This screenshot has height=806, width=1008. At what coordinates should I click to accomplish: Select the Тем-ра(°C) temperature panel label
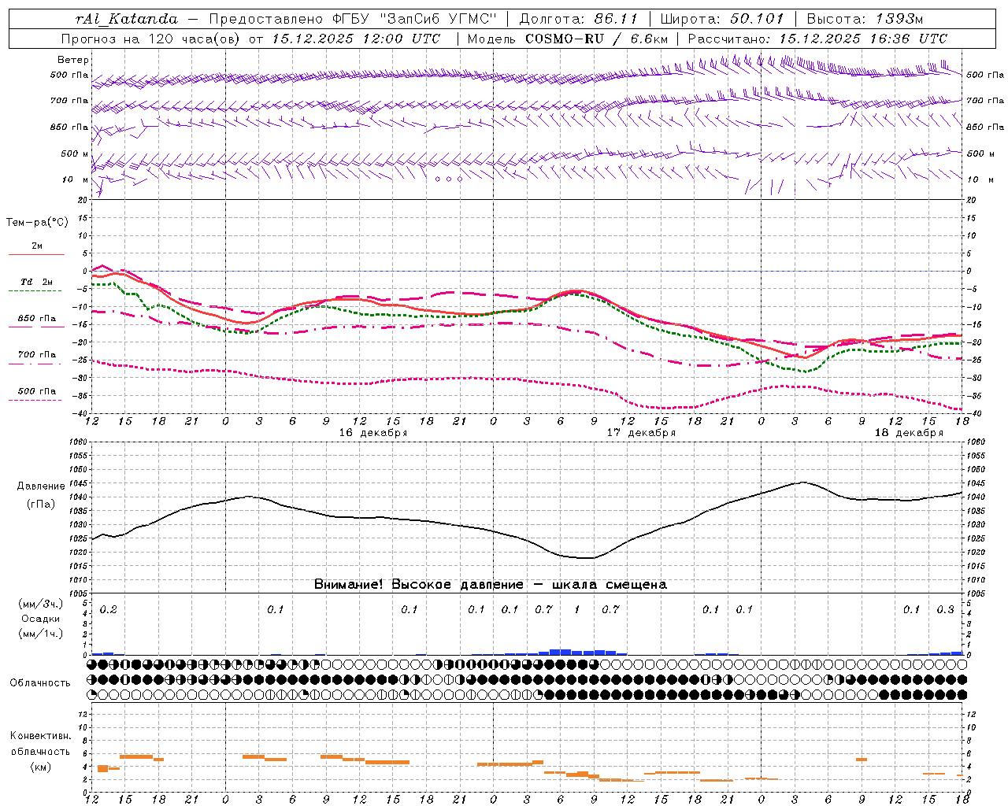click(37, 222)
